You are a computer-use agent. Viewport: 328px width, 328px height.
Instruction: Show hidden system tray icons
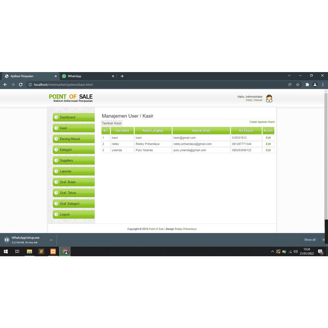tap(272, 251)
